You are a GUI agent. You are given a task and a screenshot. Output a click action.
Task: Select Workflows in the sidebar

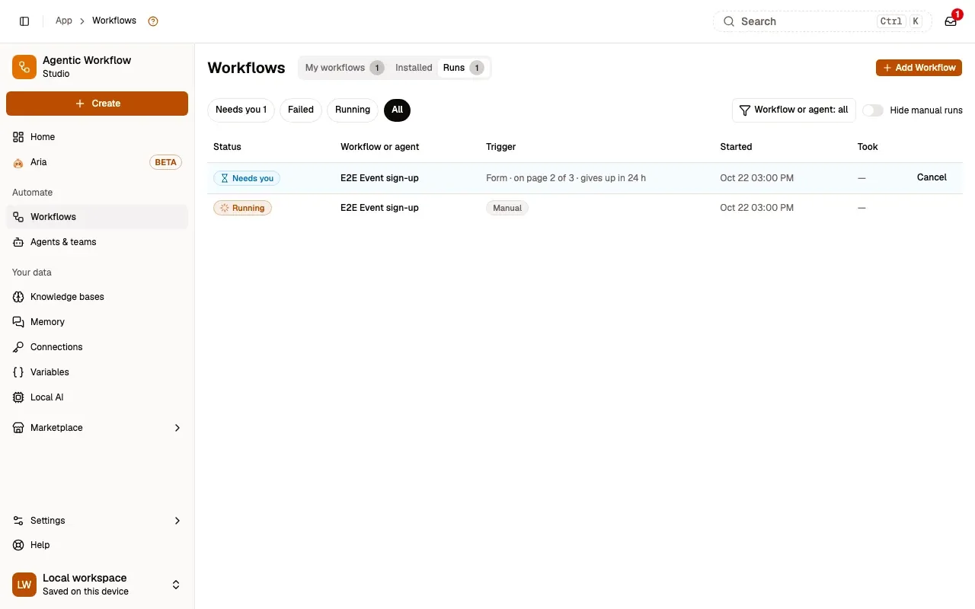click(97, 217)
